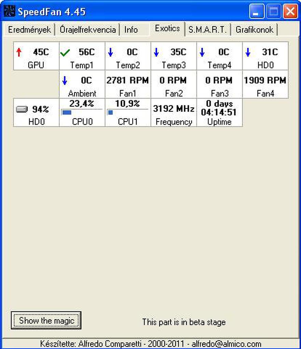The image size is (301, 349).
Task: Click the red up arrow beside GPU temperature
Action: coord(19,52)
